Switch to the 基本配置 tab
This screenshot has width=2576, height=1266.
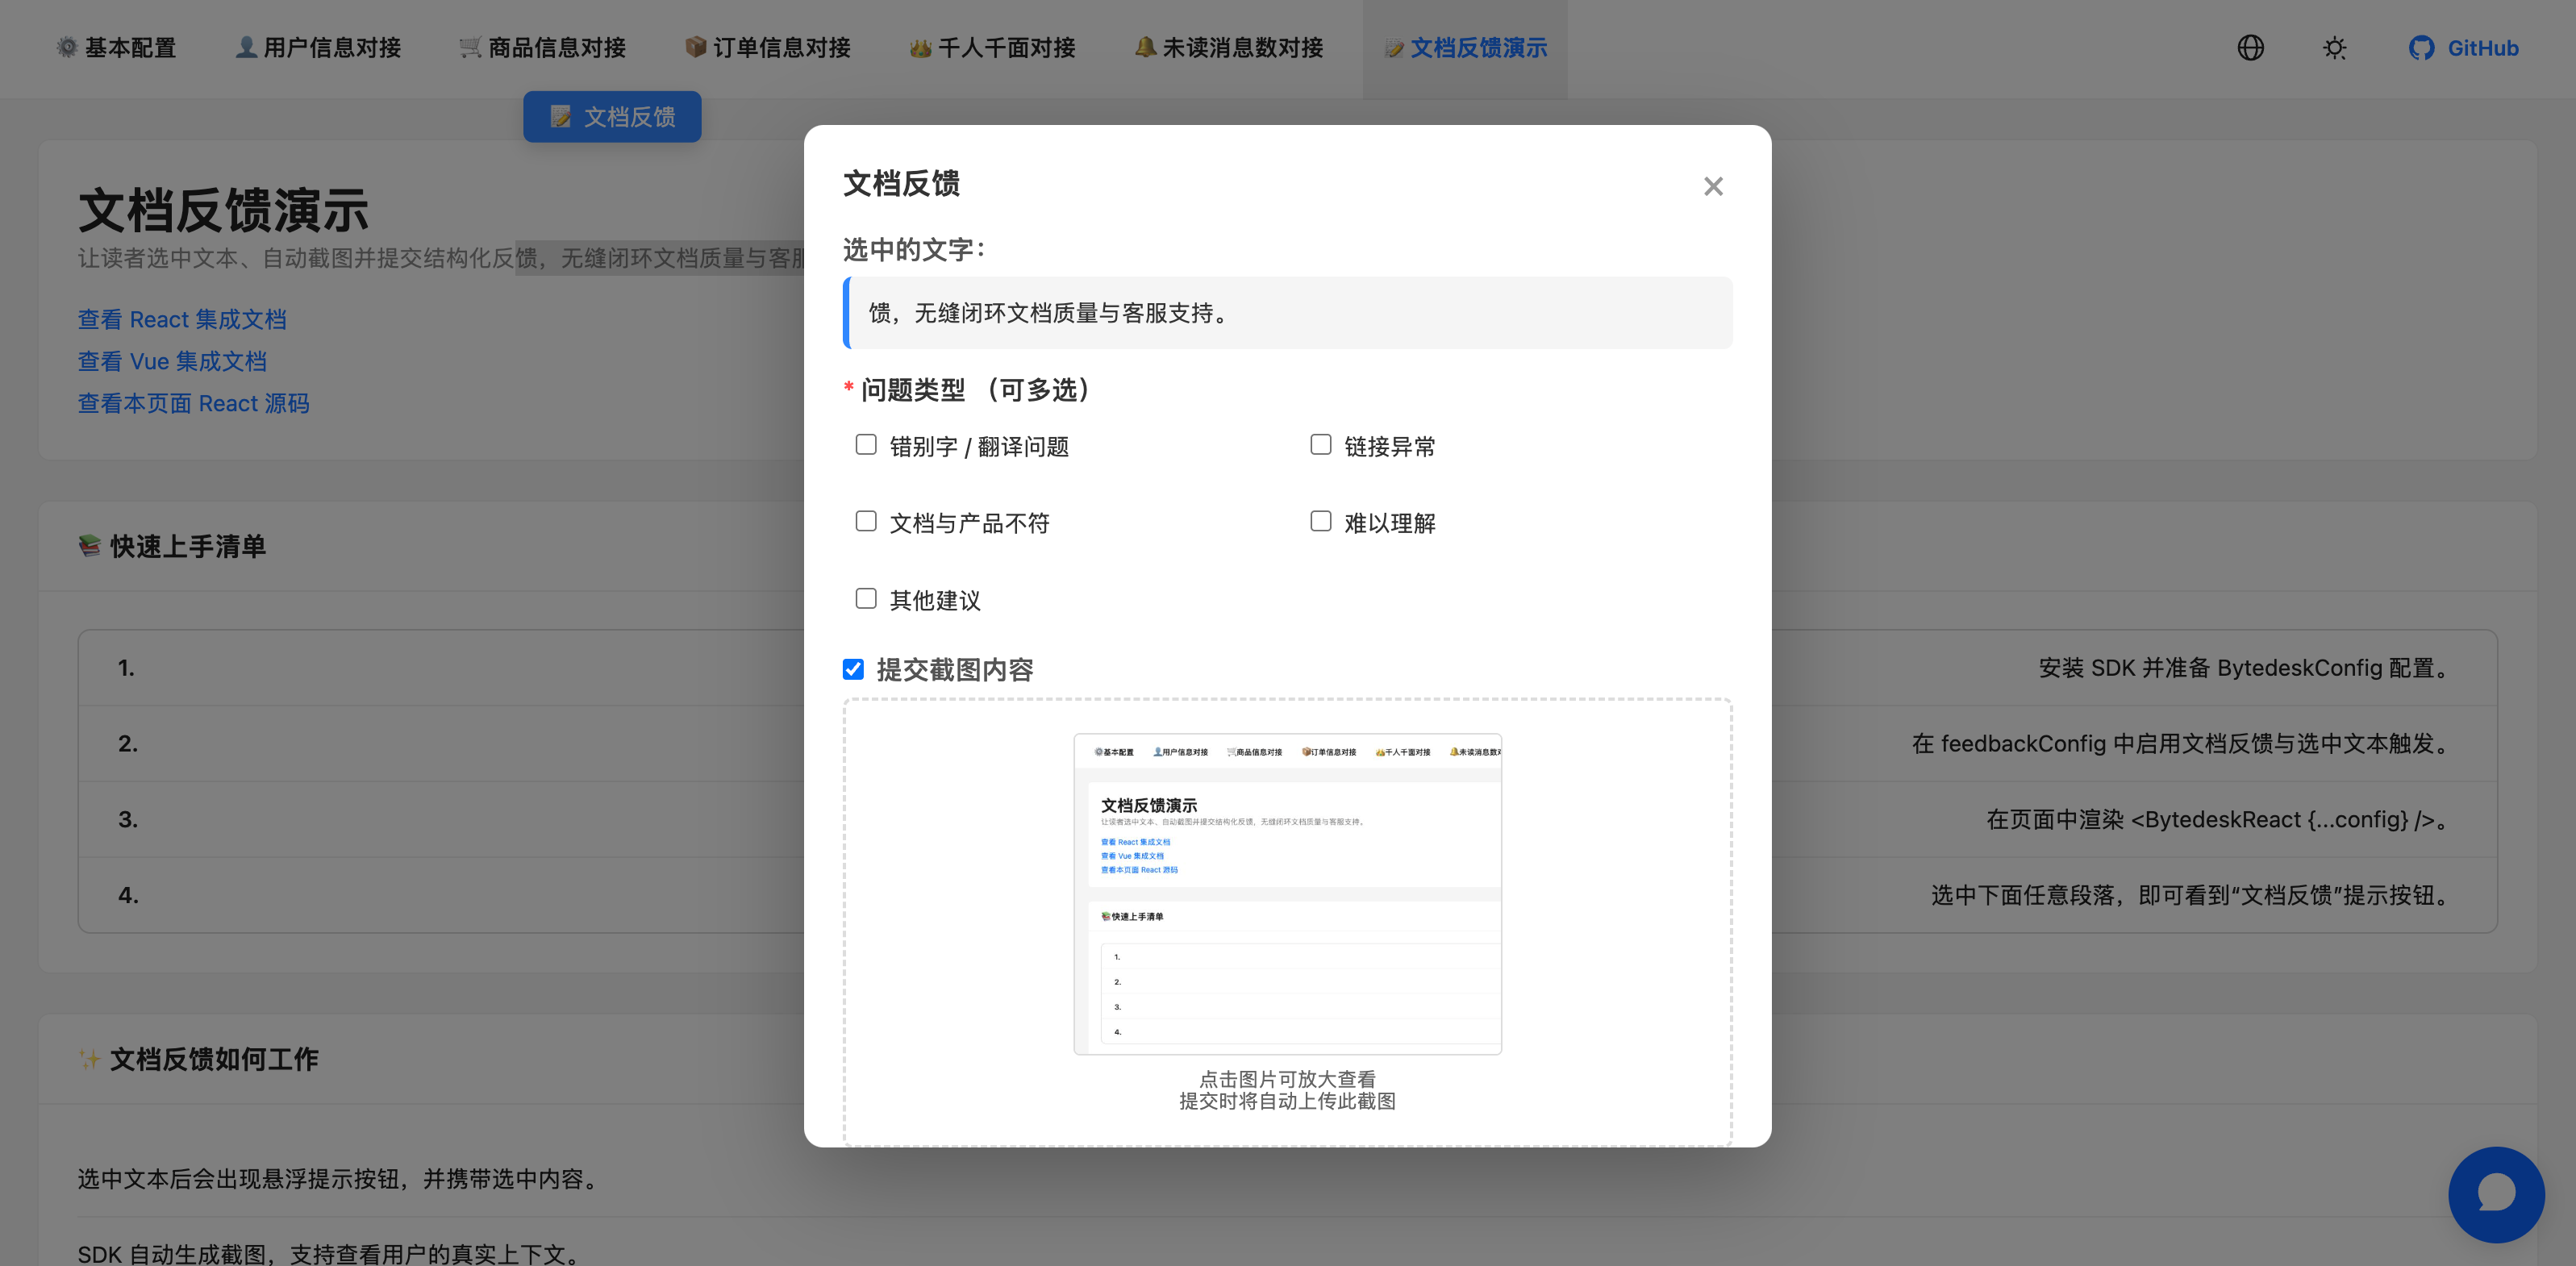point(117,48)
